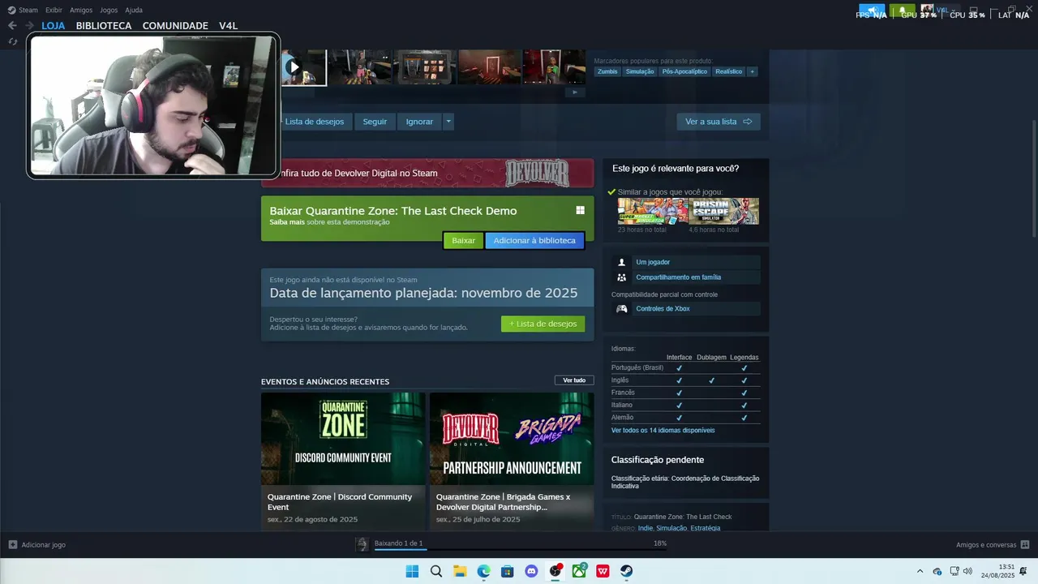Click the volume icon in system tray

[x=967, y=571]
